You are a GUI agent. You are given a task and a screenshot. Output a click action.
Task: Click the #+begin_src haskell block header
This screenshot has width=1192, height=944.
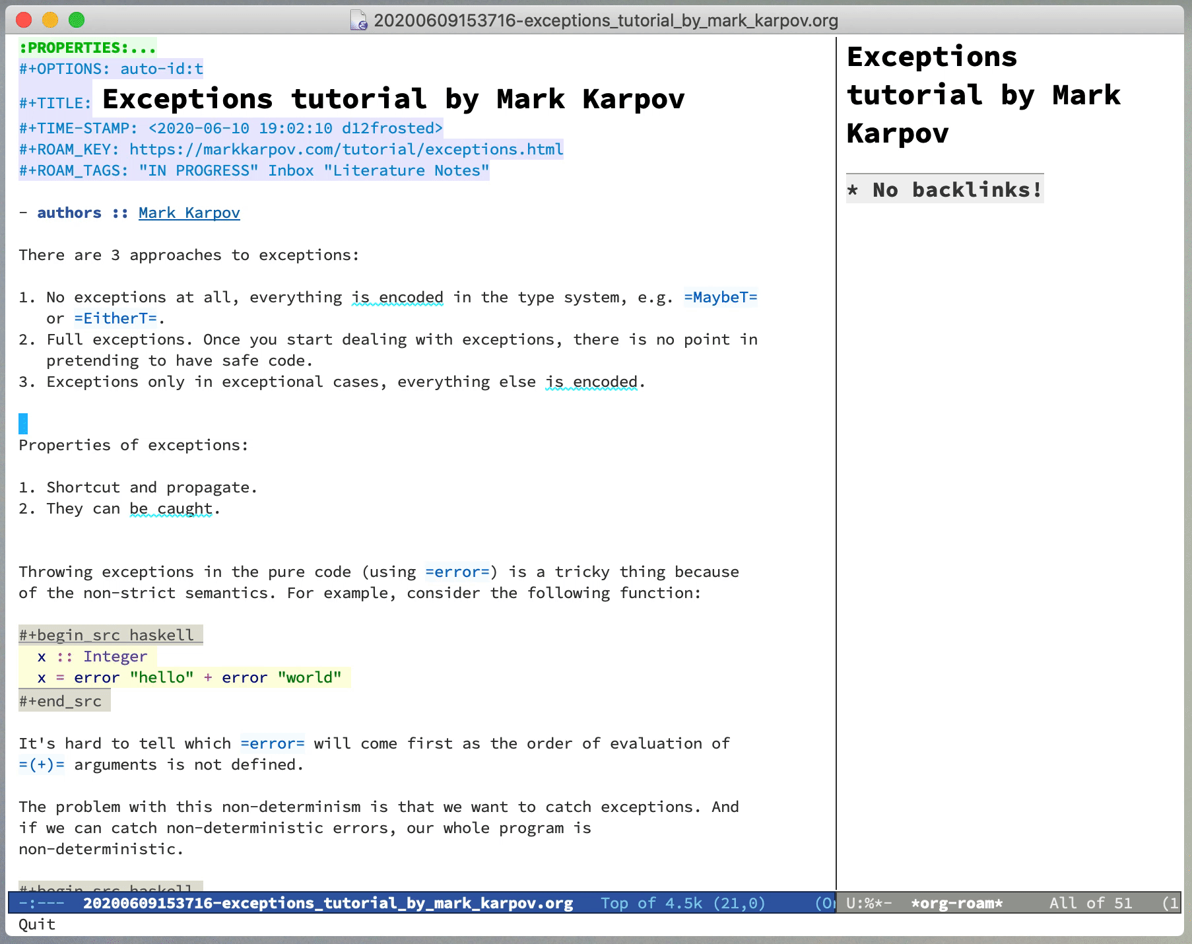[106, 635]
